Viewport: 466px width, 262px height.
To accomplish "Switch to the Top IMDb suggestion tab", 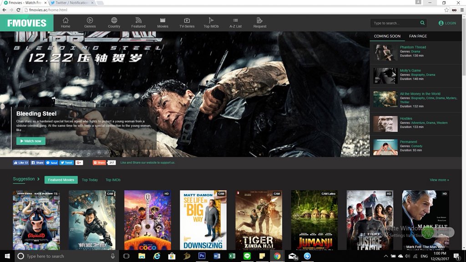I will click(113, 180).
